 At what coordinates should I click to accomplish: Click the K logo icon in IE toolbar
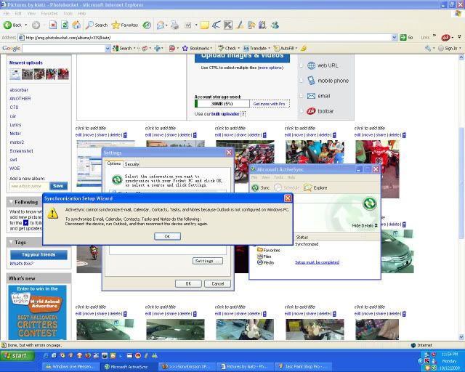click(227, 25)
